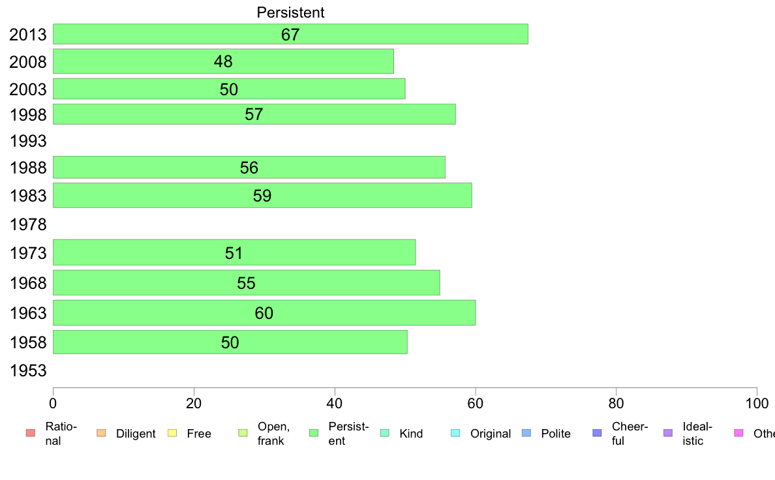This screenshot has width=775, height=480.
Task: Click the Diligent orange legend swatch
Action: click(101, 433)
